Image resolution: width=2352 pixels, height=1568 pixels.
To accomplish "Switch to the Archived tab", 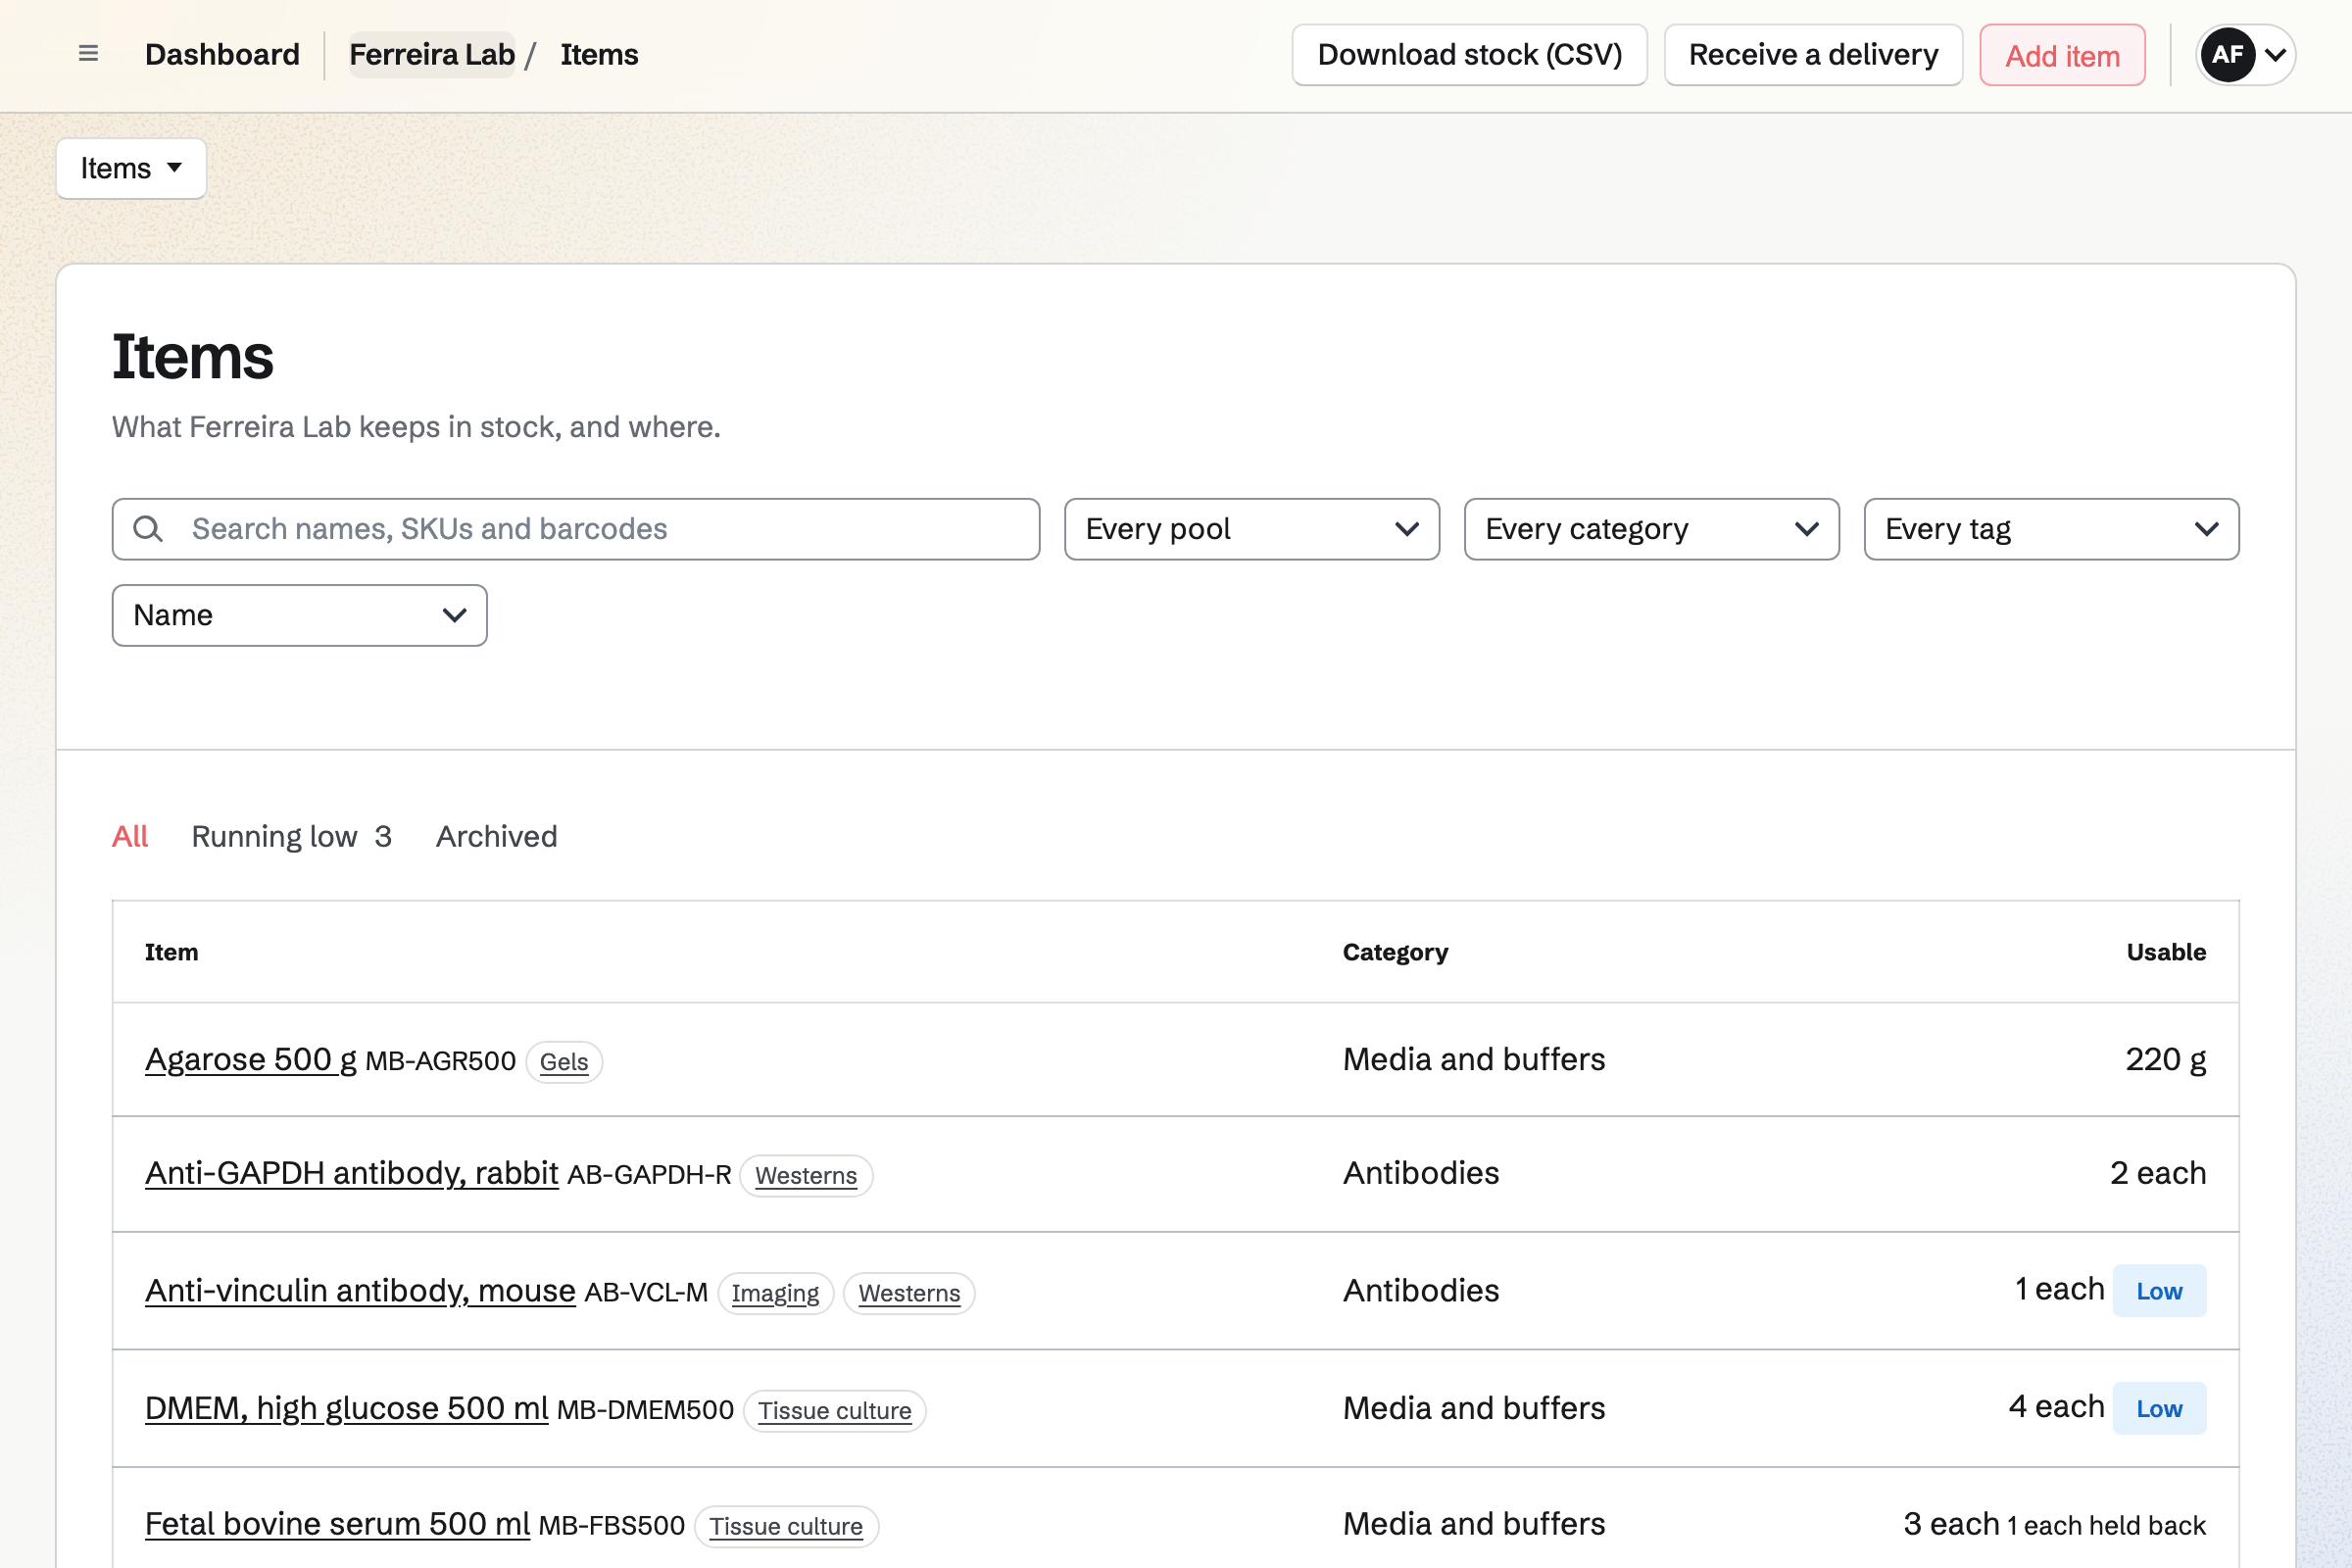I will pos(496,836).
